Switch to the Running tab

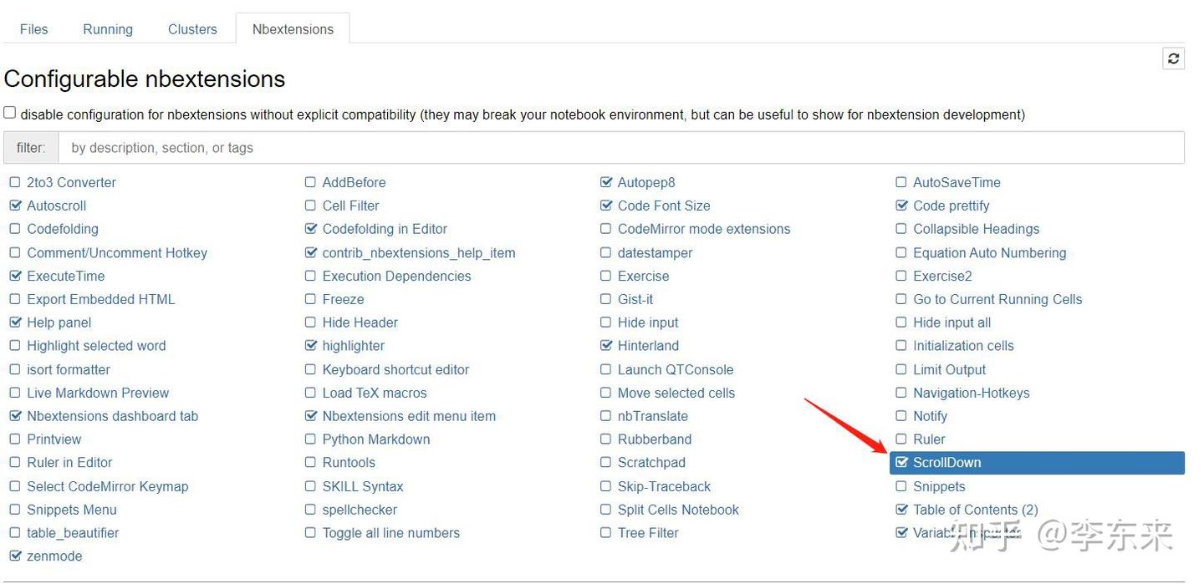(x=108, y=29)
